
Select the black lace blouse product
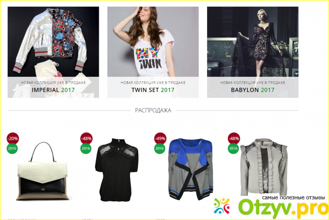pyautogui.click(x=116, y=170)
